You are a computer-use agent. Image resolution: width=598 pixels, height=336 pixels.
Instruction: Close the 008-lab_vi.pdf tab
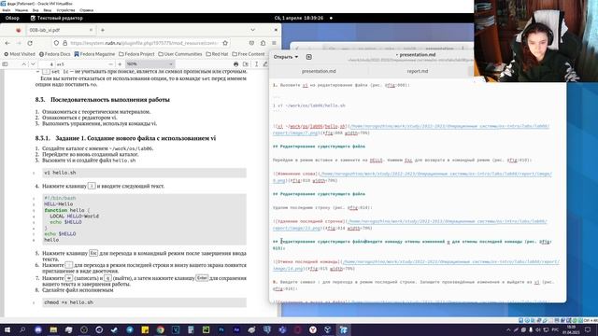pyautogui.click(x=91, y=30)
